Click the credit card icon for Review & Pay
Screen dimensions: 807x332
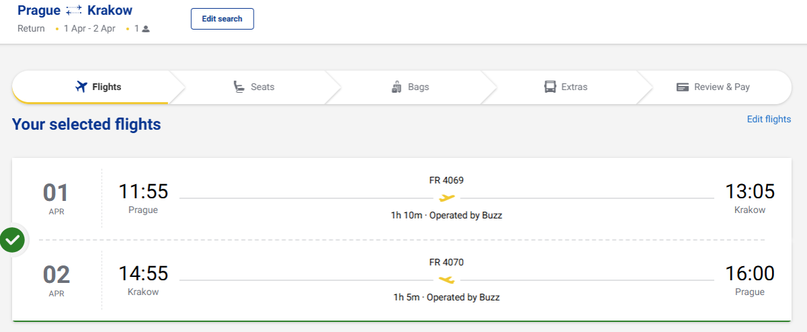pyautogui.click(x=683, y=87)
